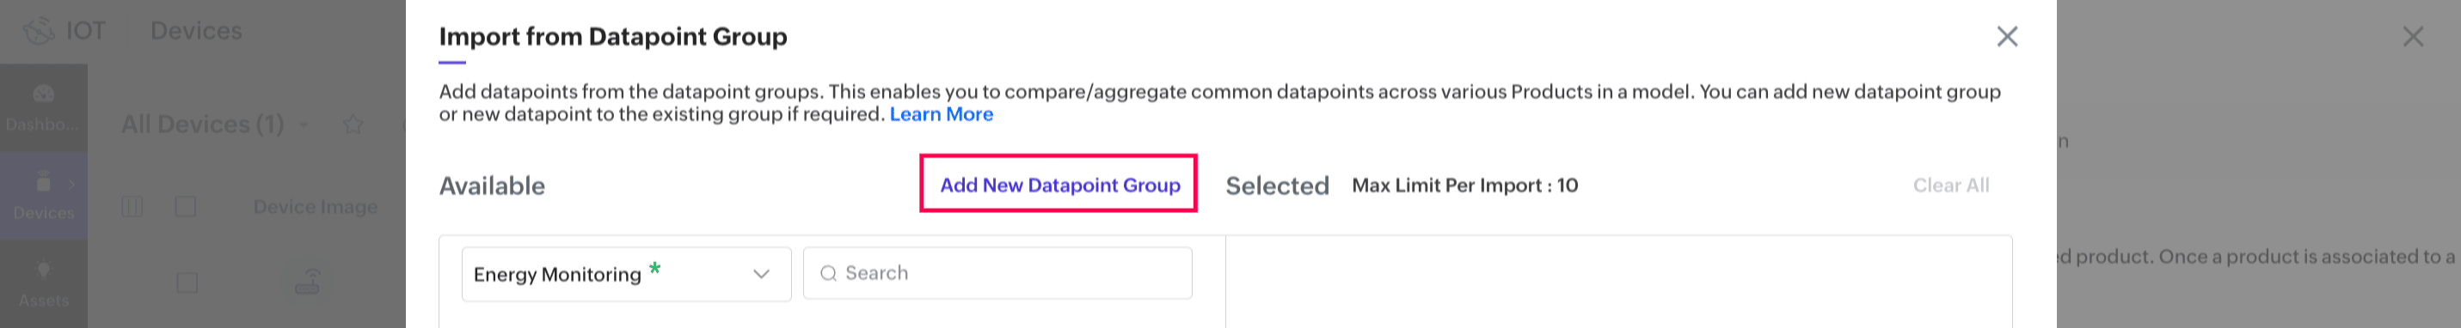Viewport: 2461px width, 328px height.
Task: Close the Import from Datapoint Group dialog
Action: tap(2007, 36)
